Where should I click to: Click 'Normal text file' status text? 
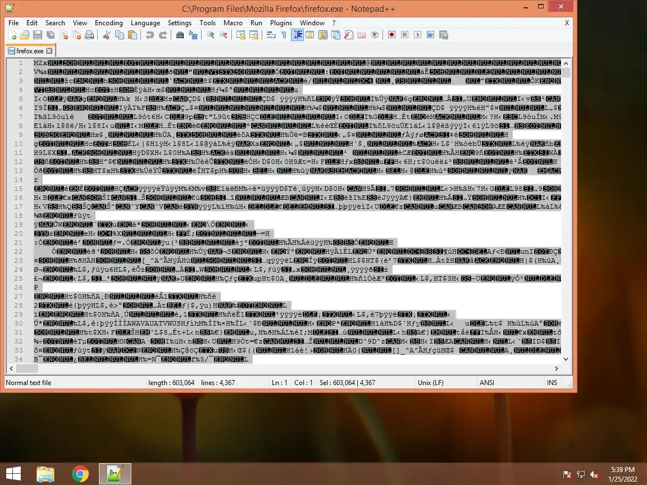click(x=29, y=383)
